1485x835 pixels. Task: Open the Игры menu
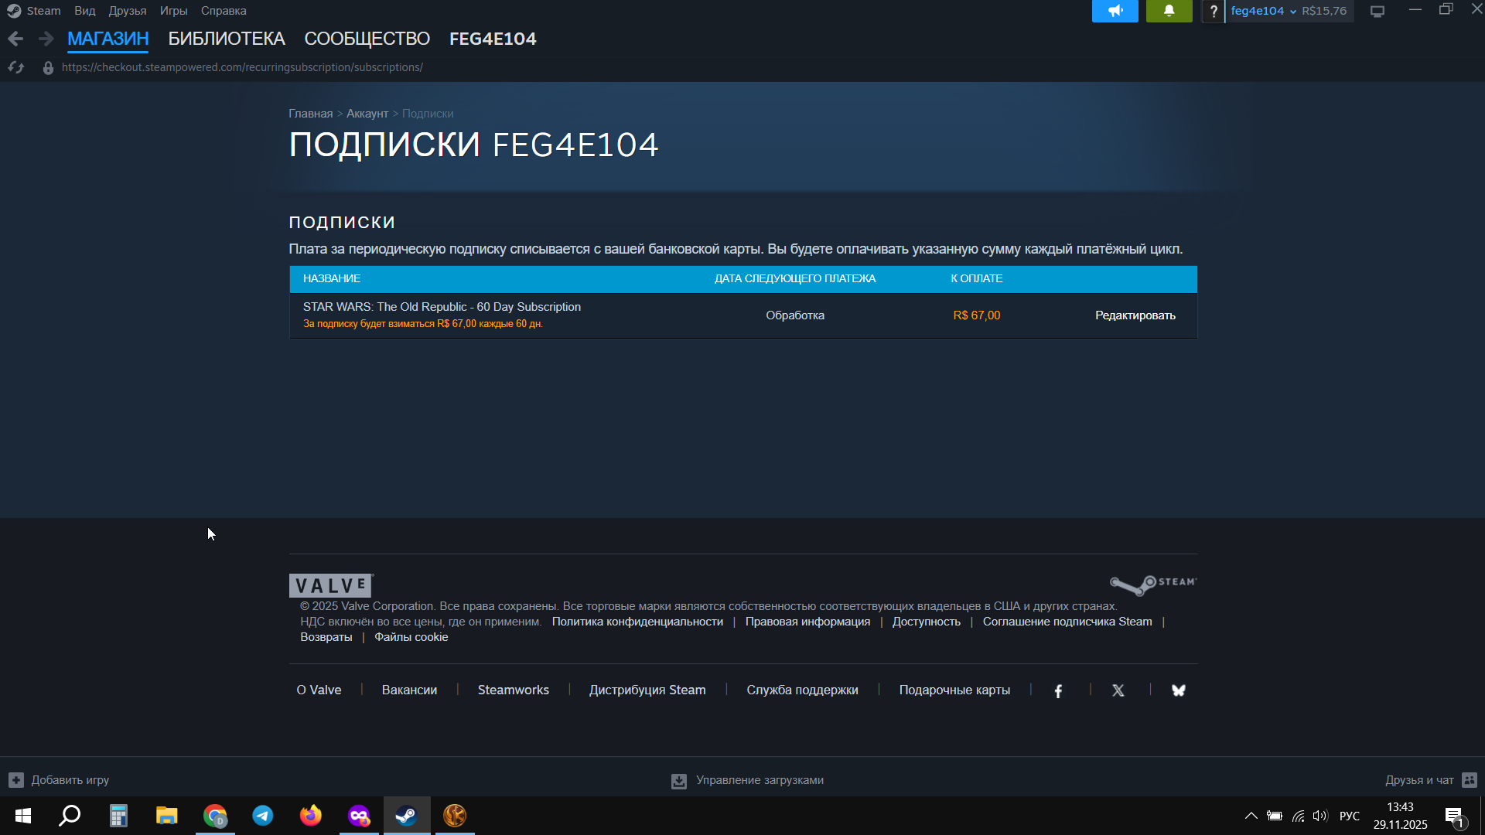click(x=173, y=11)
